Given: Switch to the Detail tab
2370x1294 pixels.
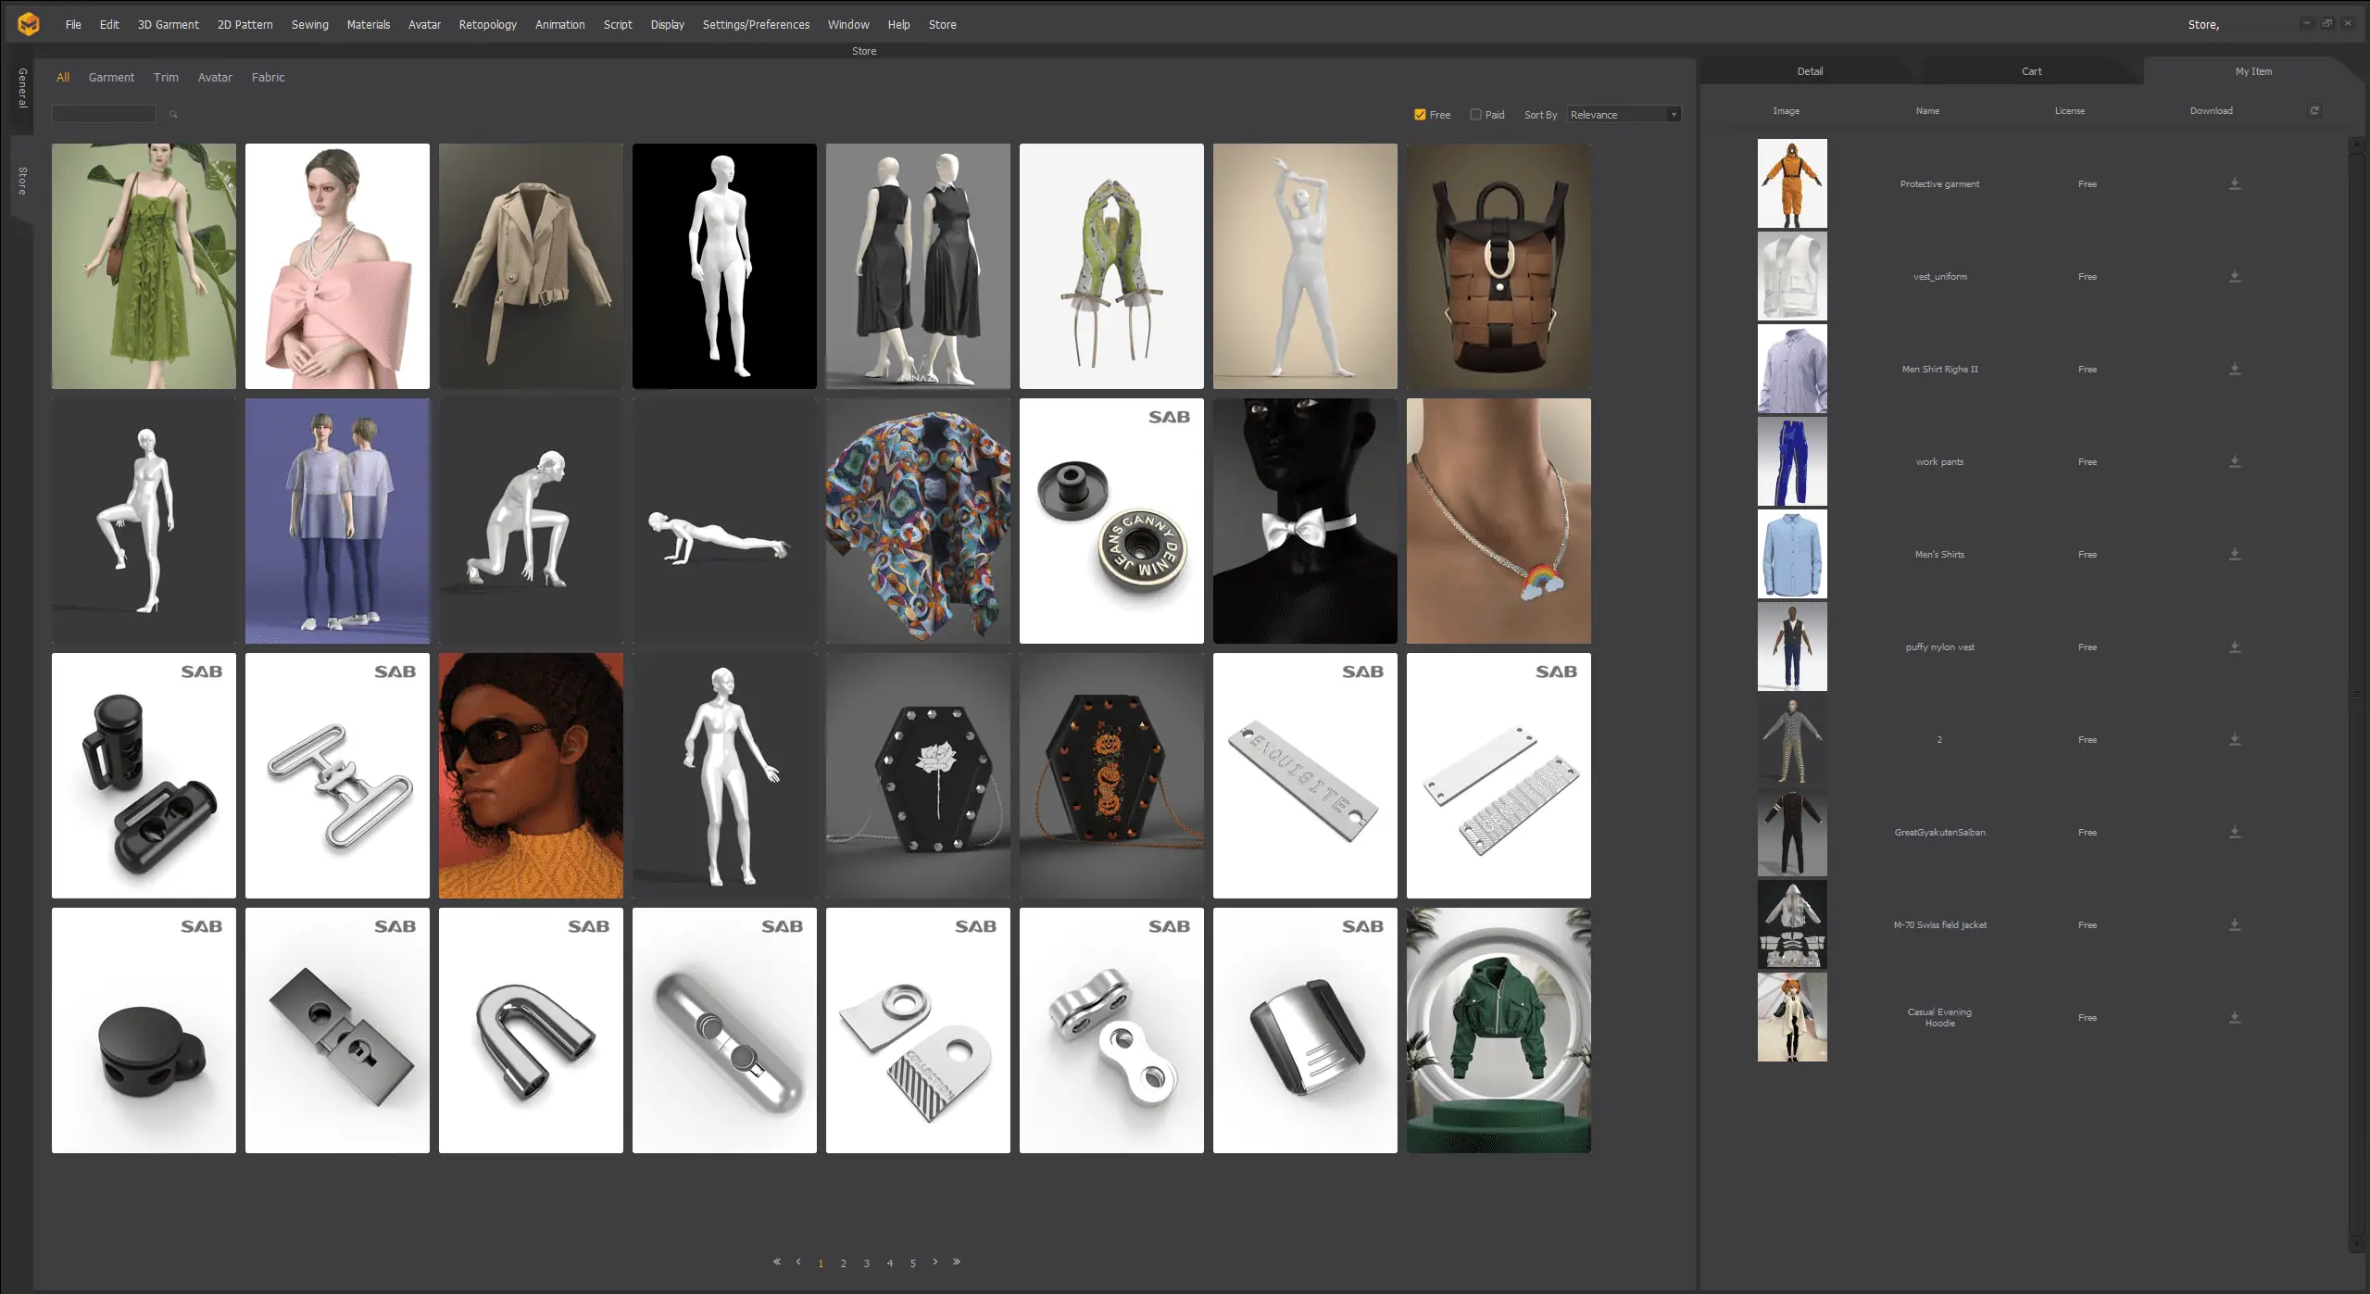Looking at the screenshot, I should click(1810, 71).
